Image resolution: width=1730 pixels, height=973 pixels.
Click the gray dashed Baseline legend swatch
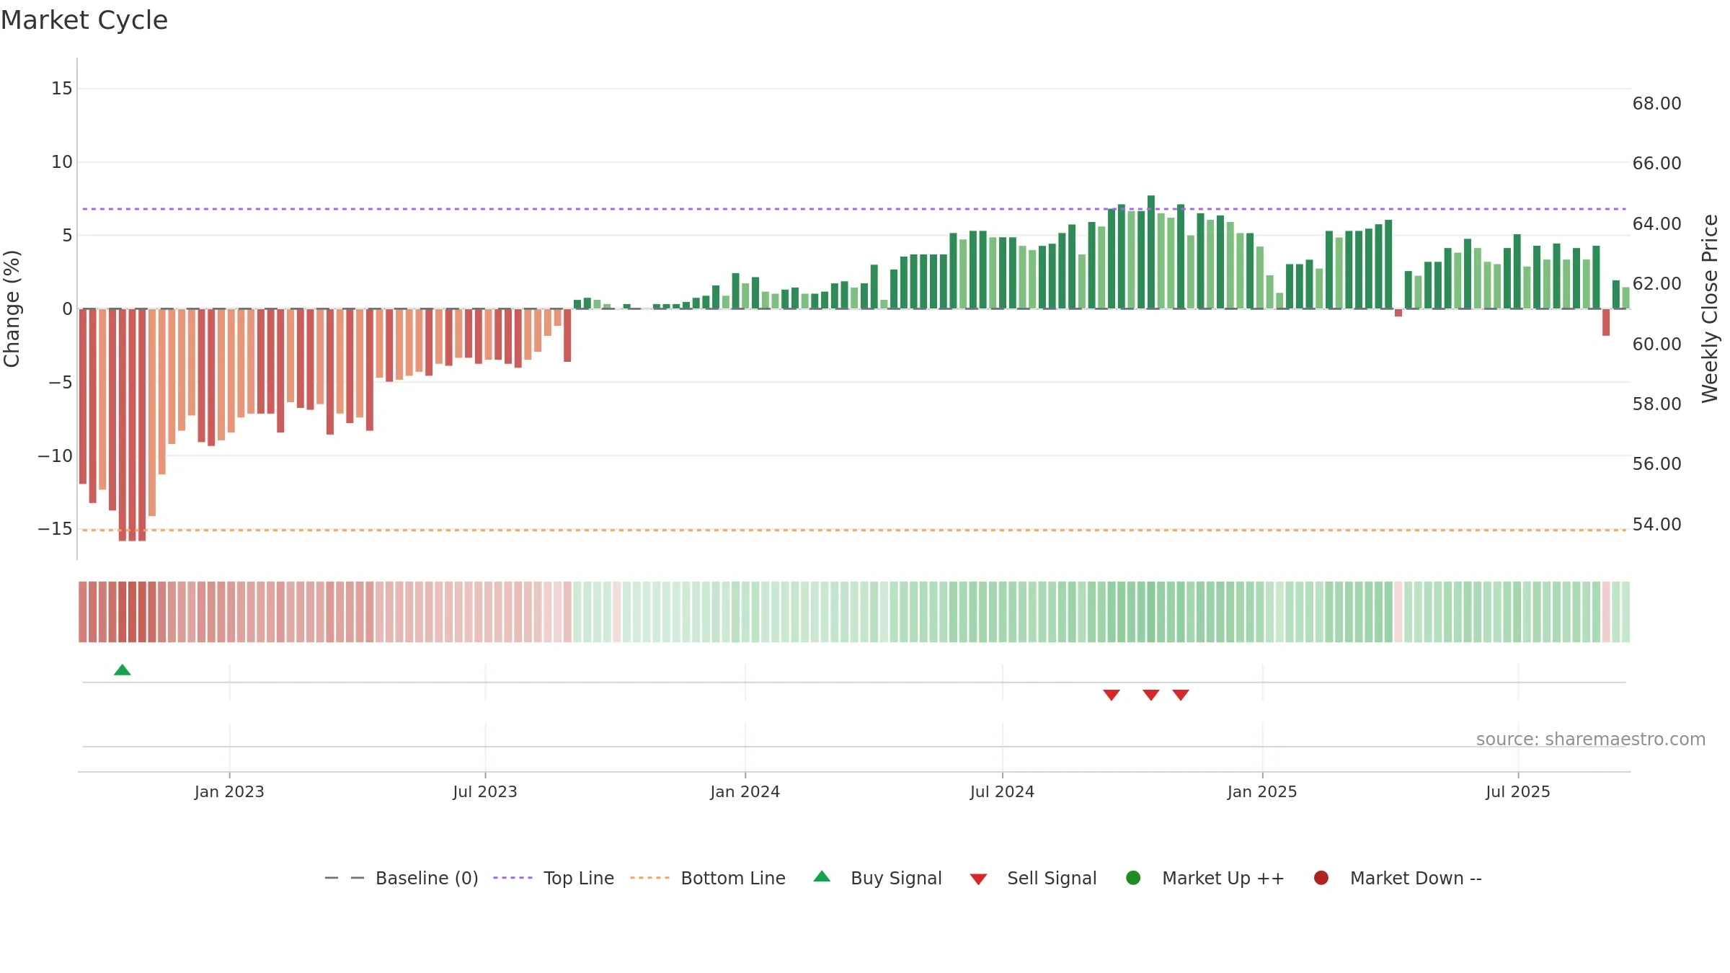tap(345, 878)
